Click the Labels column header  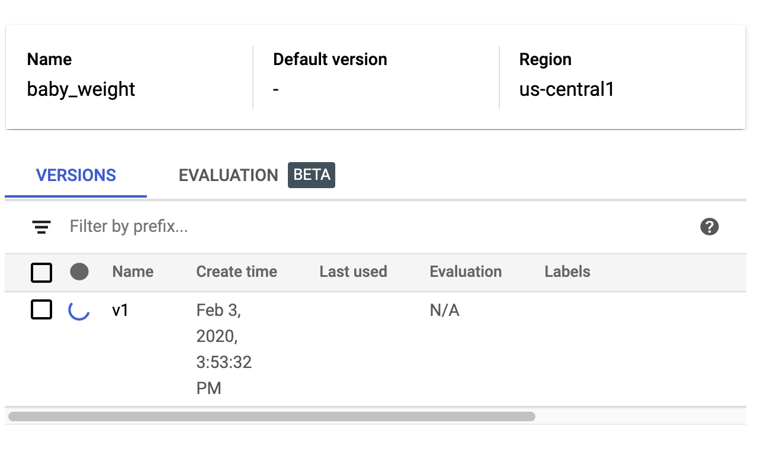coord(567,272)
